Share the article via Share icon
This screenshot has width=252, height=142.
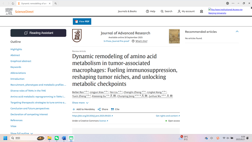pos(99,109)
